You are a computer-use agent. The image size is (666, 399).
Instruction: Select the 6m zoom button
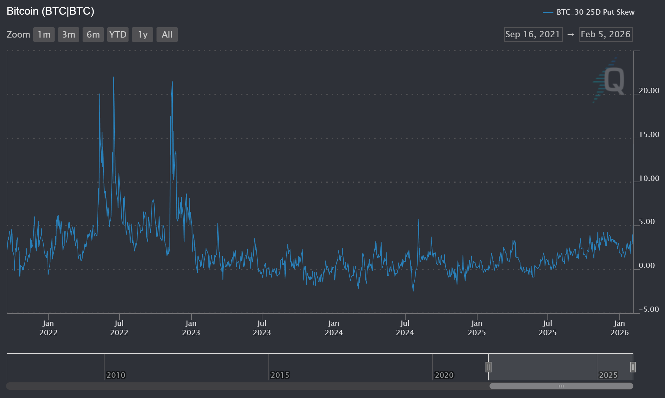(93, 35)
